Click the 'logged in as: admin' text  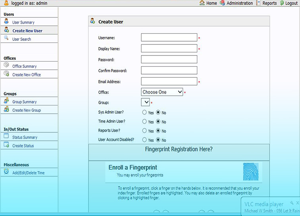[29, 3]
